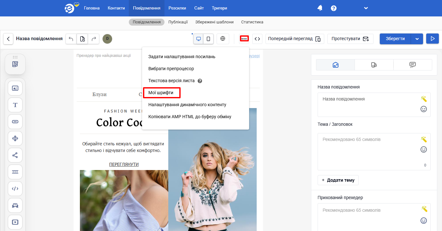Select the Збережені шаблони sub-tab

click(214, 22)
